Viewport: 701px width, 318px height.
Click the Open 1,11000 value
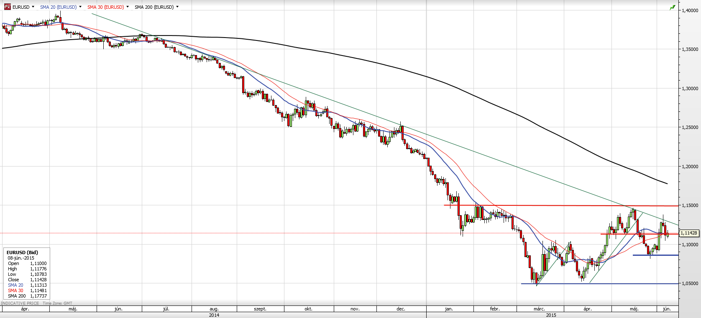pos(38,263)
